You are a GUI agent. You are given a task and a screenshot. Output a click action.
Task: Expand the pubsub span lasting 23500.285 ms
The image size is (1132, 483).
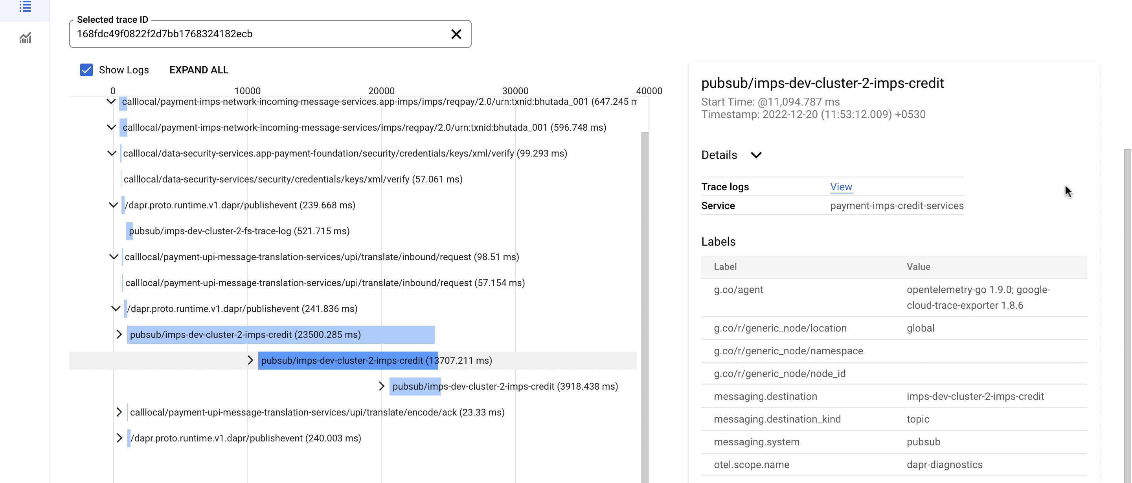[x=119, y=334]
